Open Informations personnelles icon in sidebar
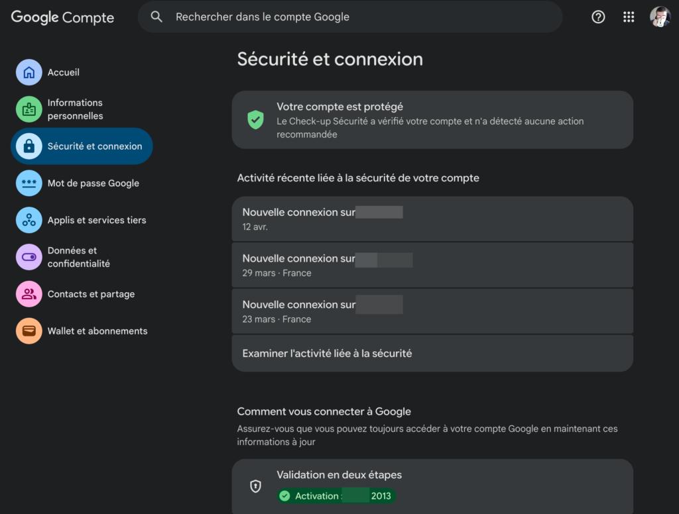Screen dimensions: 679x514 tap(29, 109)
